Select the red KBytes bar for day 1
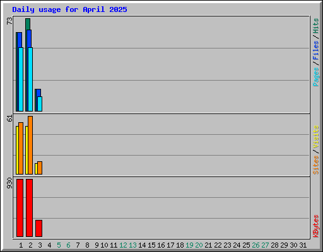The height and width of the screenshot is (252, 323). (20, 208)
